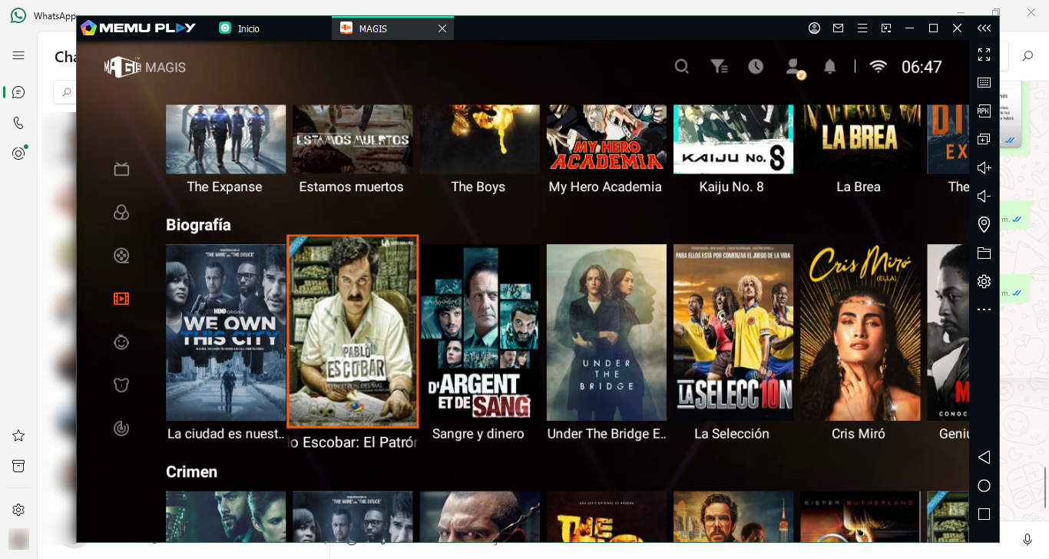
Task: Click WhatsApp microphone voice message icon
Action: click(1027, 540)
